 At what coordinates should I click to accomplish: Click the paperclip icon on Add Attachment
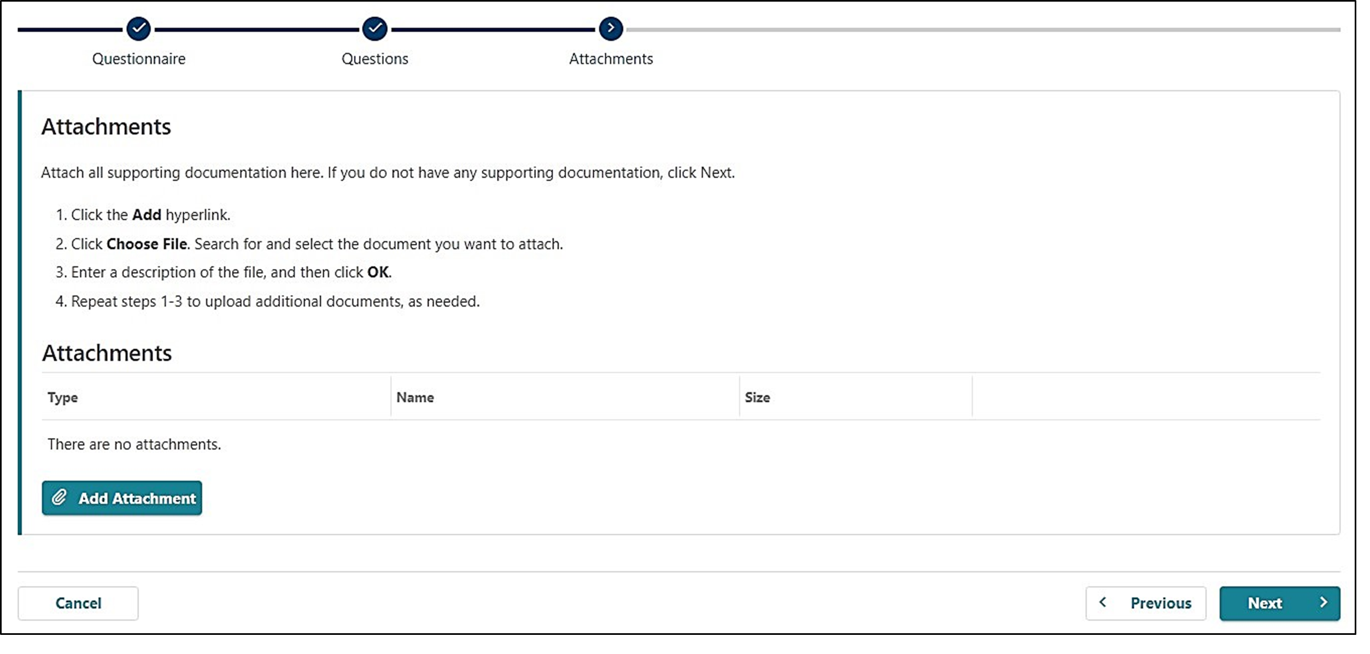[x=60, y=498]
